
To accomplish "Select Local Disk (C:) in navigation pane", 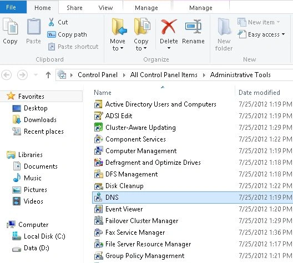I will pyautogui.click(x=44, y=236).
